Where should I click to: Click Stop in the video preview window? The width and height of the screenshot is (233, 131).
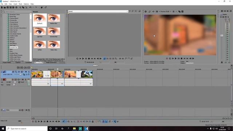[181, 59]
